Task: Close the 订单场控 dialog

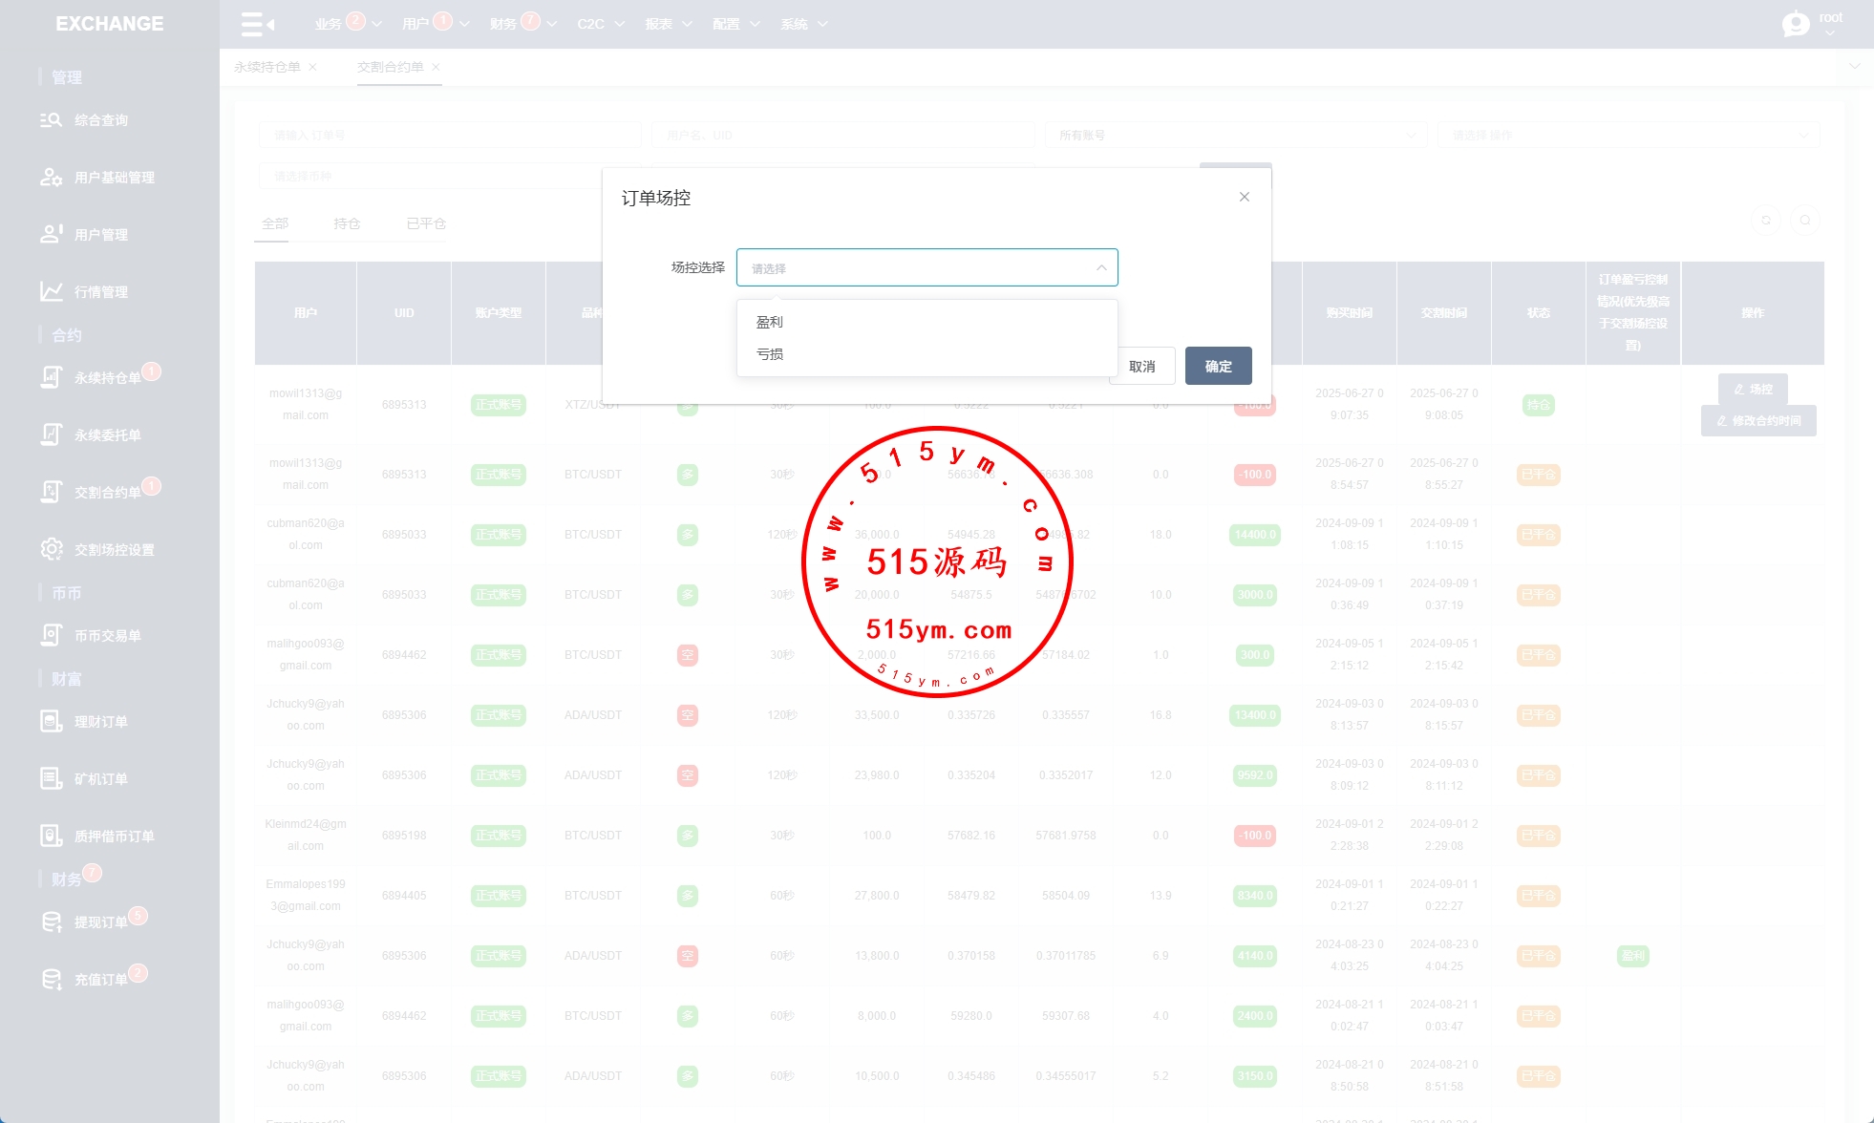Action: (1244, 197)
